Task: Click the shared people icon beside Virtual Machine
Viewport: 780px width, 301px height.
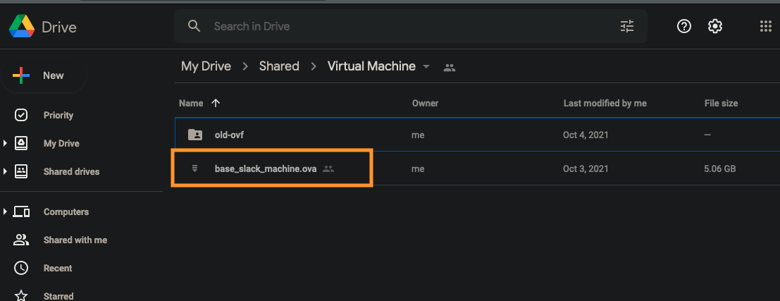Action: click(450, 68)
